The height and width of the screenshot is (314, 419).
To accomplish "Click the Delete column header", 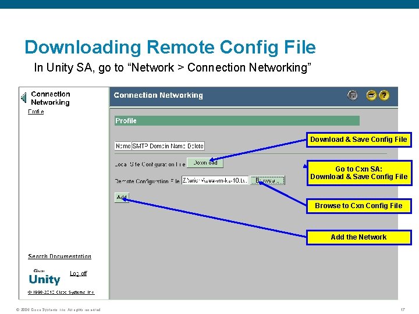I will pos(196,146).
